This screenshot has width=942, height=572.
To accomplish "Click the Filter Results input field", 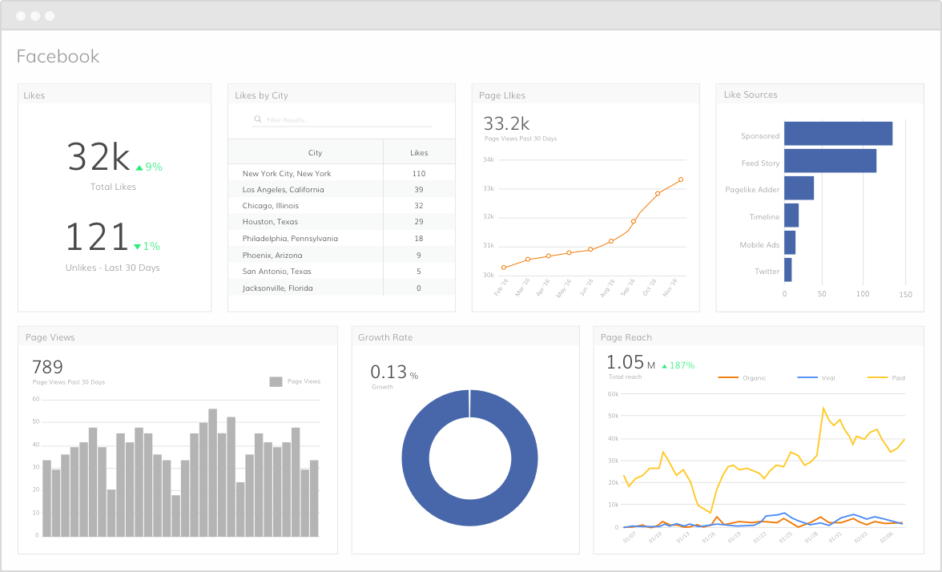I will pyautogui.click(x=343, y=120).
